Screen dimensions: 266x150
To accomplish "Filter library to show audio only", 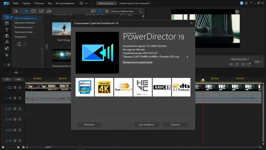I will tap(49, 11).
